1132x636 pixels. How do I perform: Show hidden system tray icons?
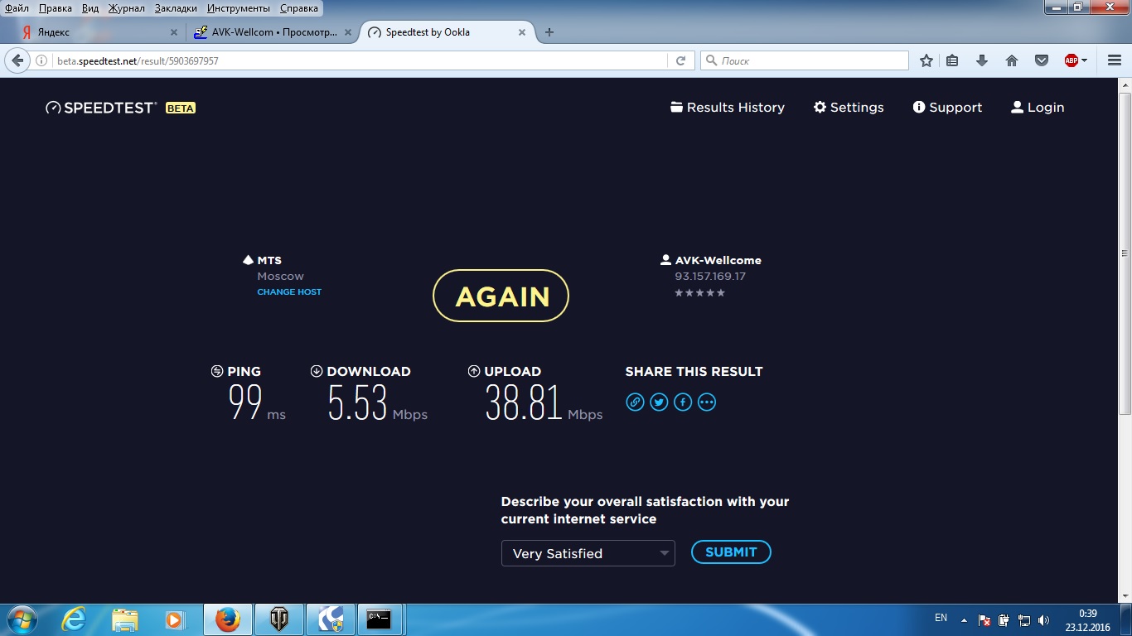pyautogui.click(x=964, y=619)
